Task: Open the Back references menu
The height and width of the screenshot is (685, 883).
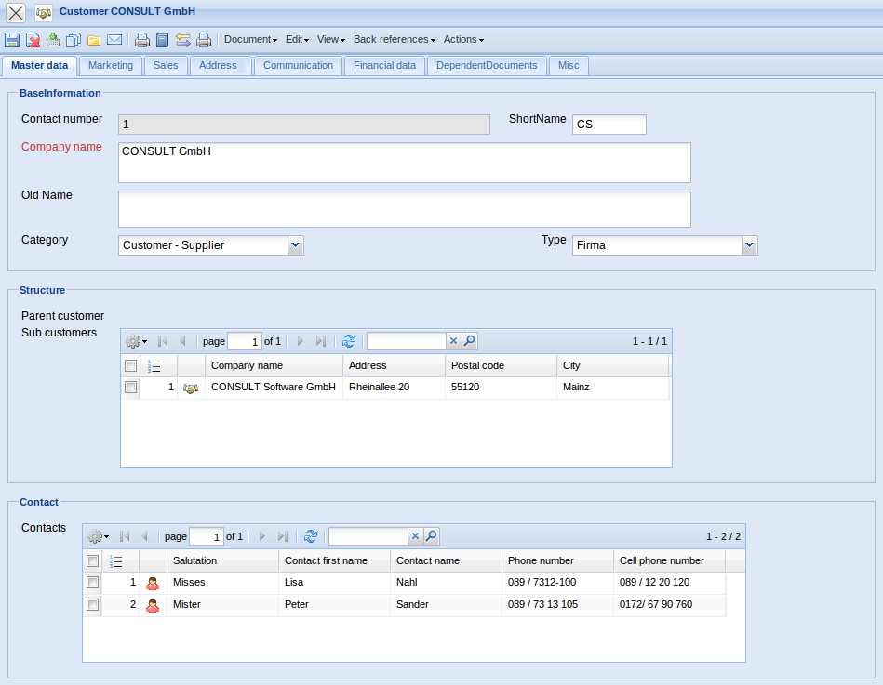Action: pos(394,40)
